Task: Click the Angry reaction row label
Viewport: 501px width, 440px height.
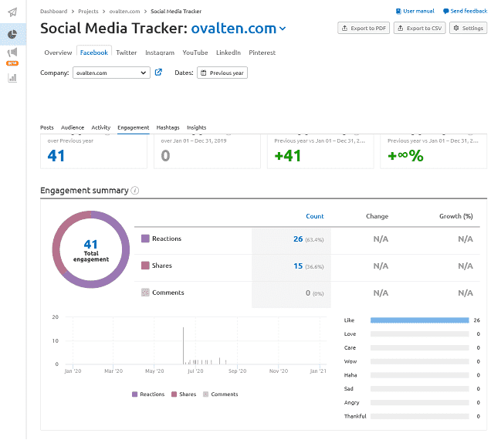Action: [x=352, y=403]
